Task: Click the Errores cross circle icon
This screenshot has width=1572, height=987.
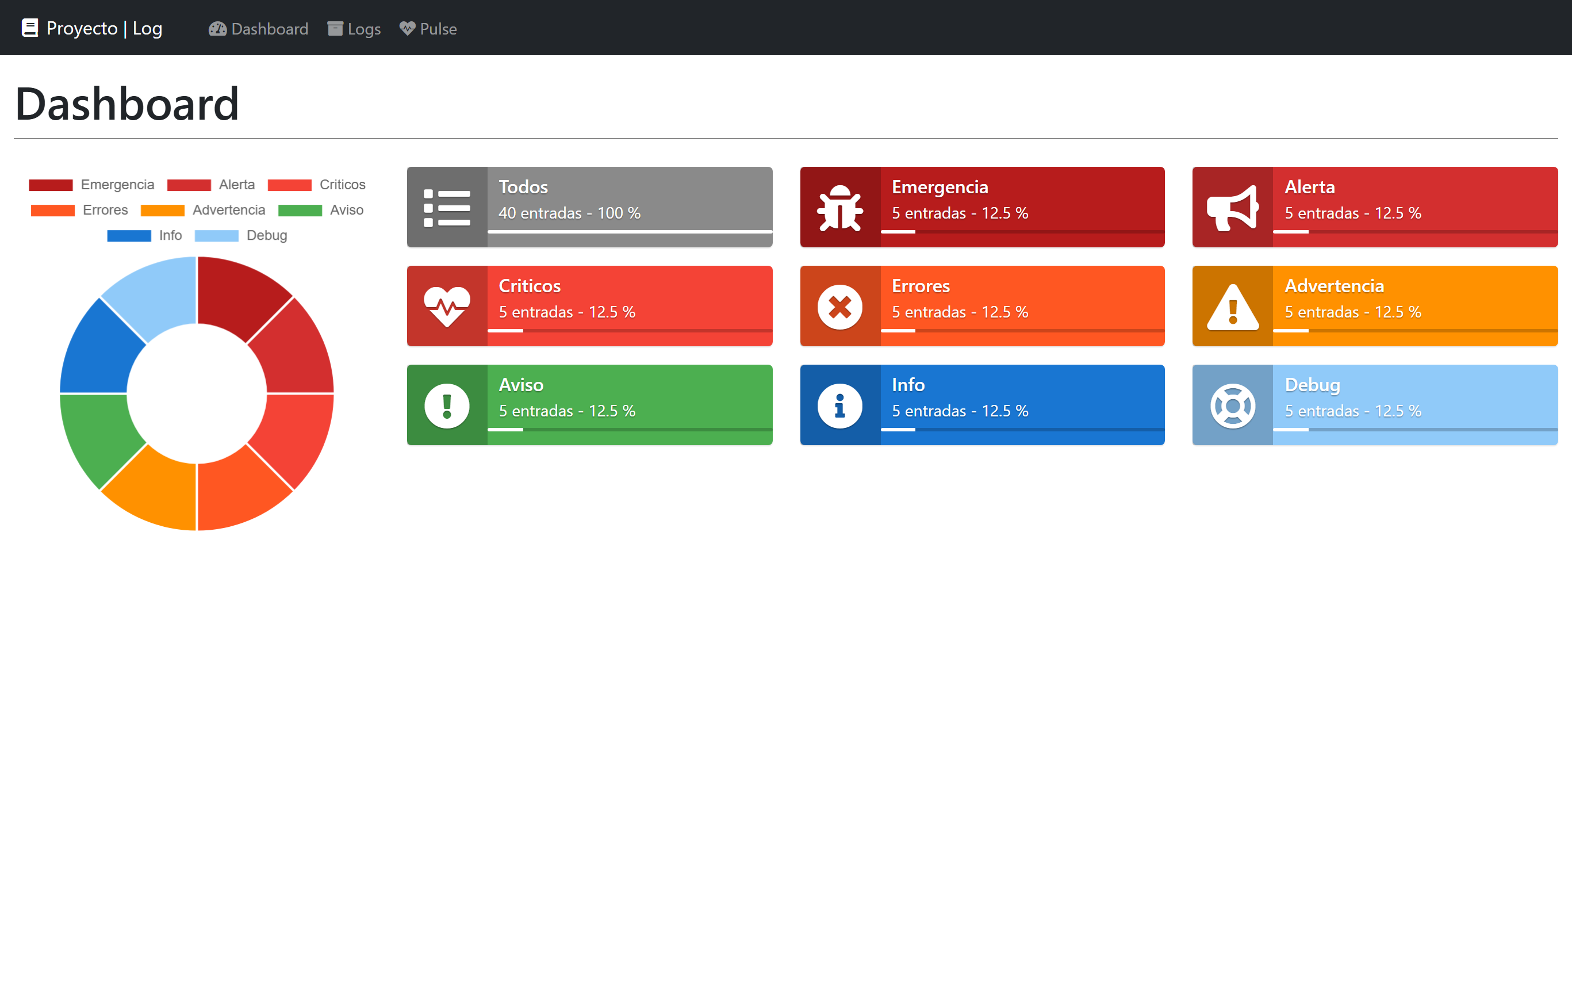Action: coord(840,307)
